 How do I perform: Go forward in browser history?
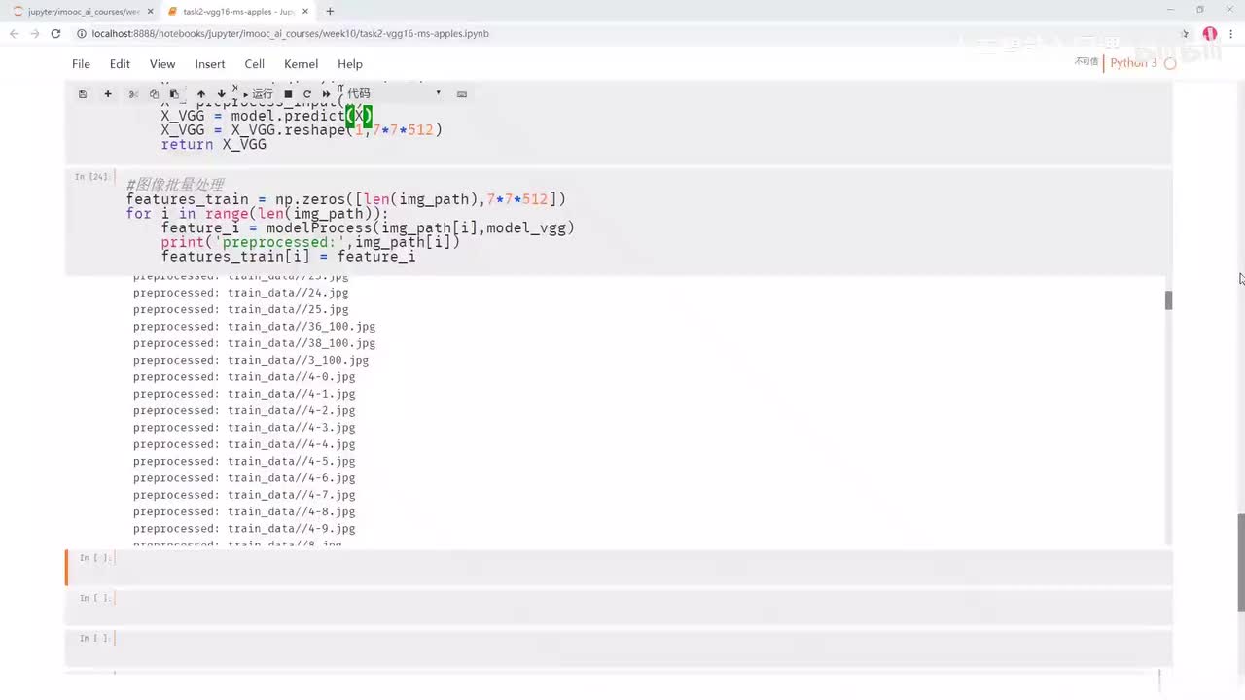click(x=35, y=33)
